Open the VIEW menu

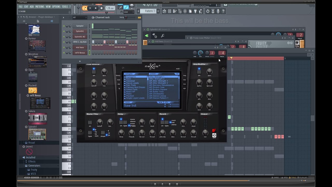point(48,6)
